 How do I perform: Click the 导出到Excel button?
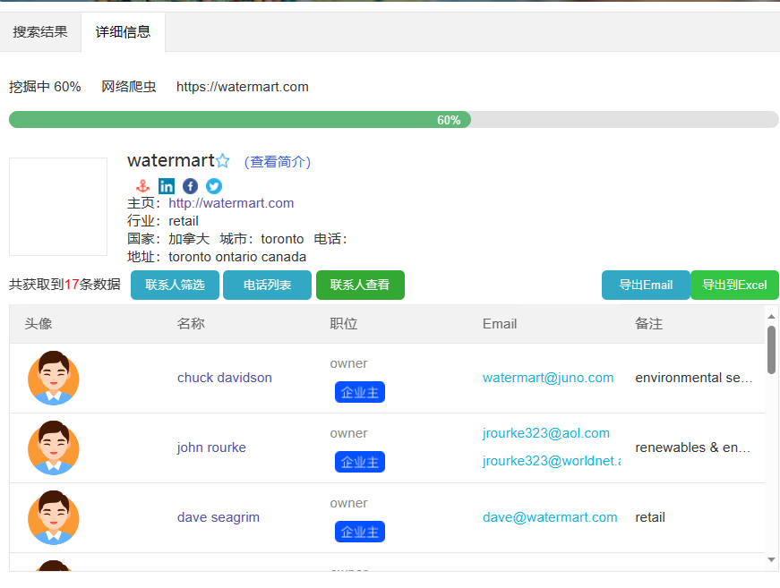734,285
